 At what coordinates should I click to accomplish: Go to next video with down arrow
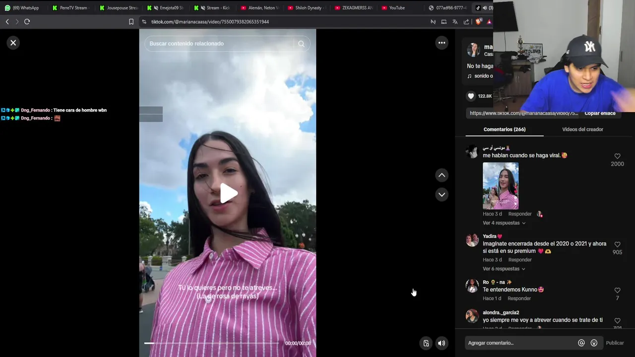442,194
